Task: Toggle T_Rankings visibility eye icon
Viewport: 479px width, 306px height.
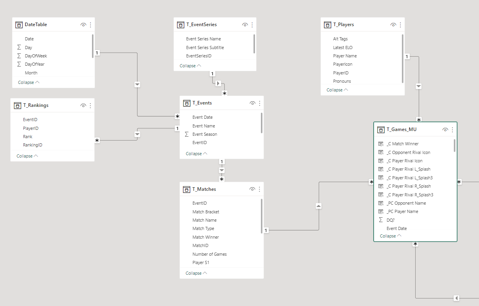Action: 83,105
